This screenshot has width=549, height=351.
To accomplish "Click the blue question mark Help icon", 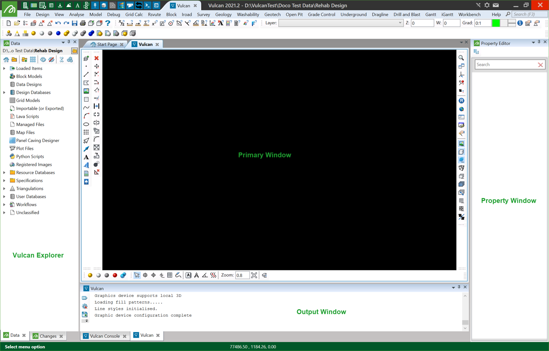I will [x=108, y=23].
